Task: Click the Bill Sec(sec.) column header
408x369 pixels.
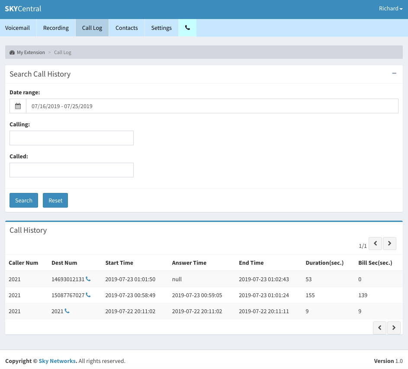Action: (x=375, y=263)
